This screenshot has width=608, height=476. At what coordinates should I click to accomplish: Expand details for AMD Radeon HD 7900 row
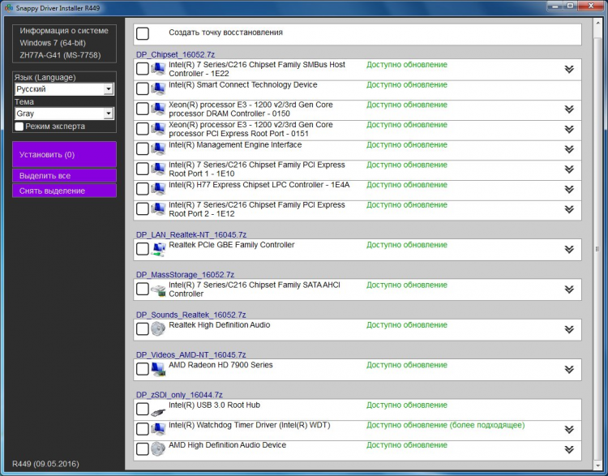tap(569, 370)
